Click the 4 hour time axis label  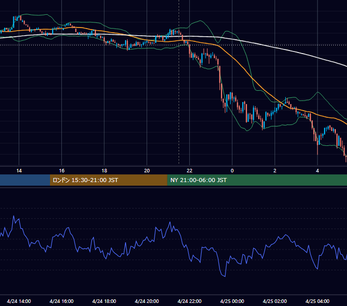(317, 171)
